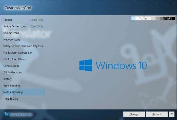177x120 pixels.
Task: Go to ZIP Folder Icons
Action: coord(23,72)
